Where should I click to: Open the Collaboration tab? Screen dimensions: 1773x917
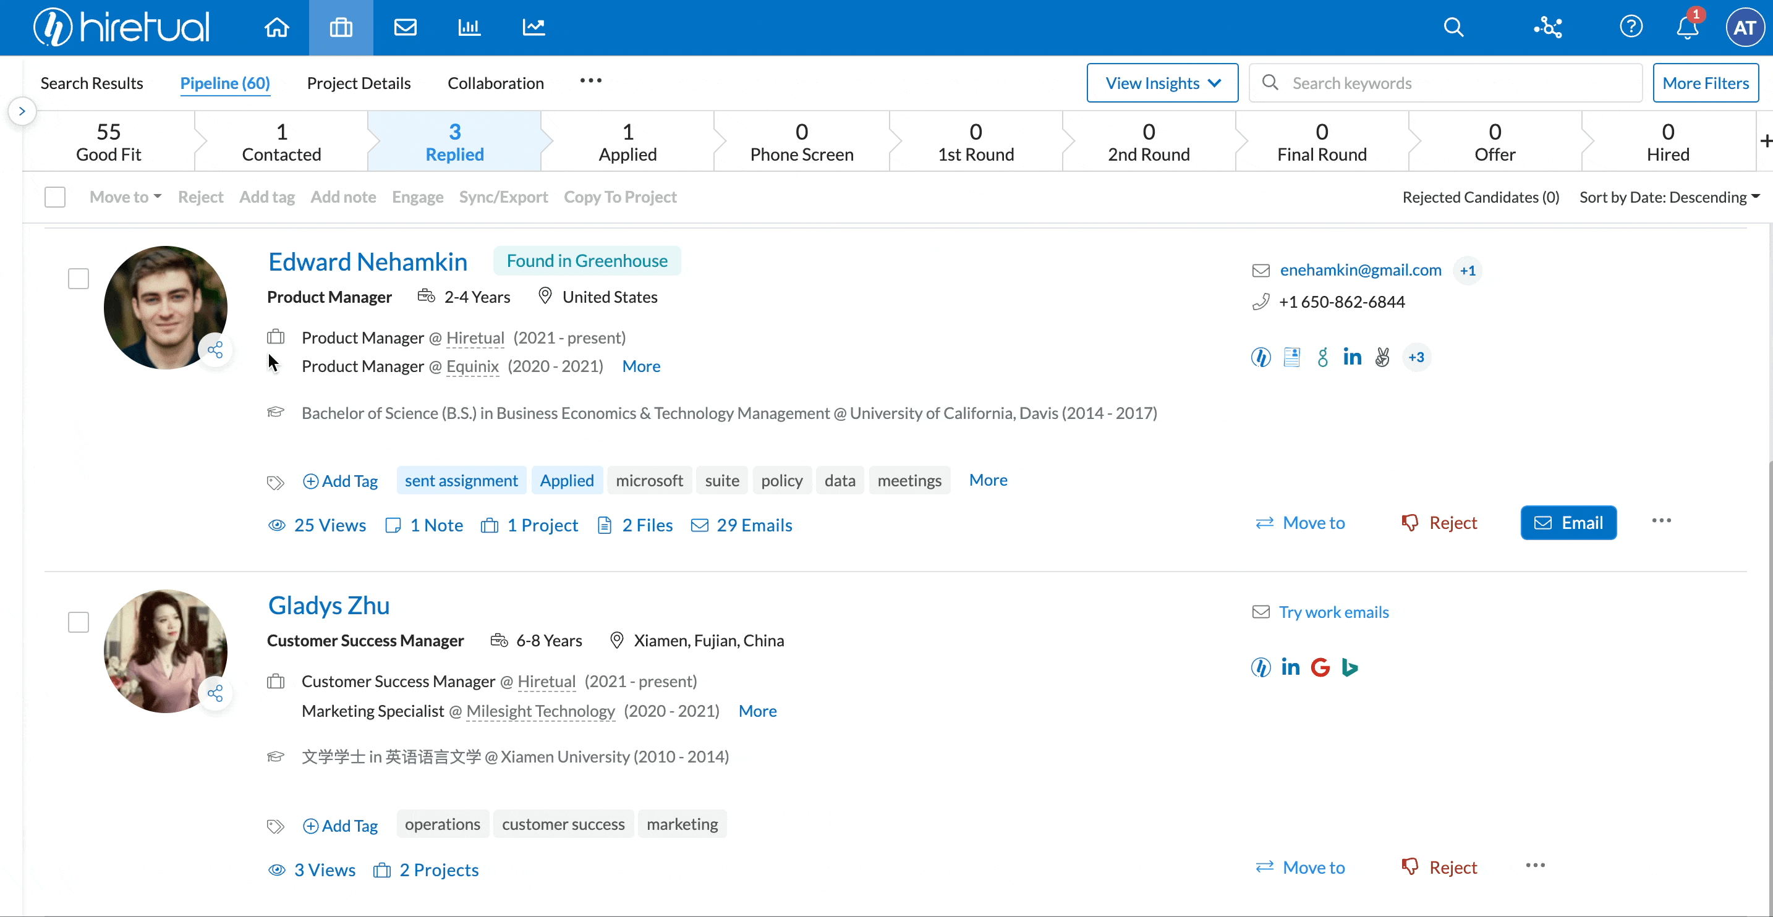tap(496, 83)
